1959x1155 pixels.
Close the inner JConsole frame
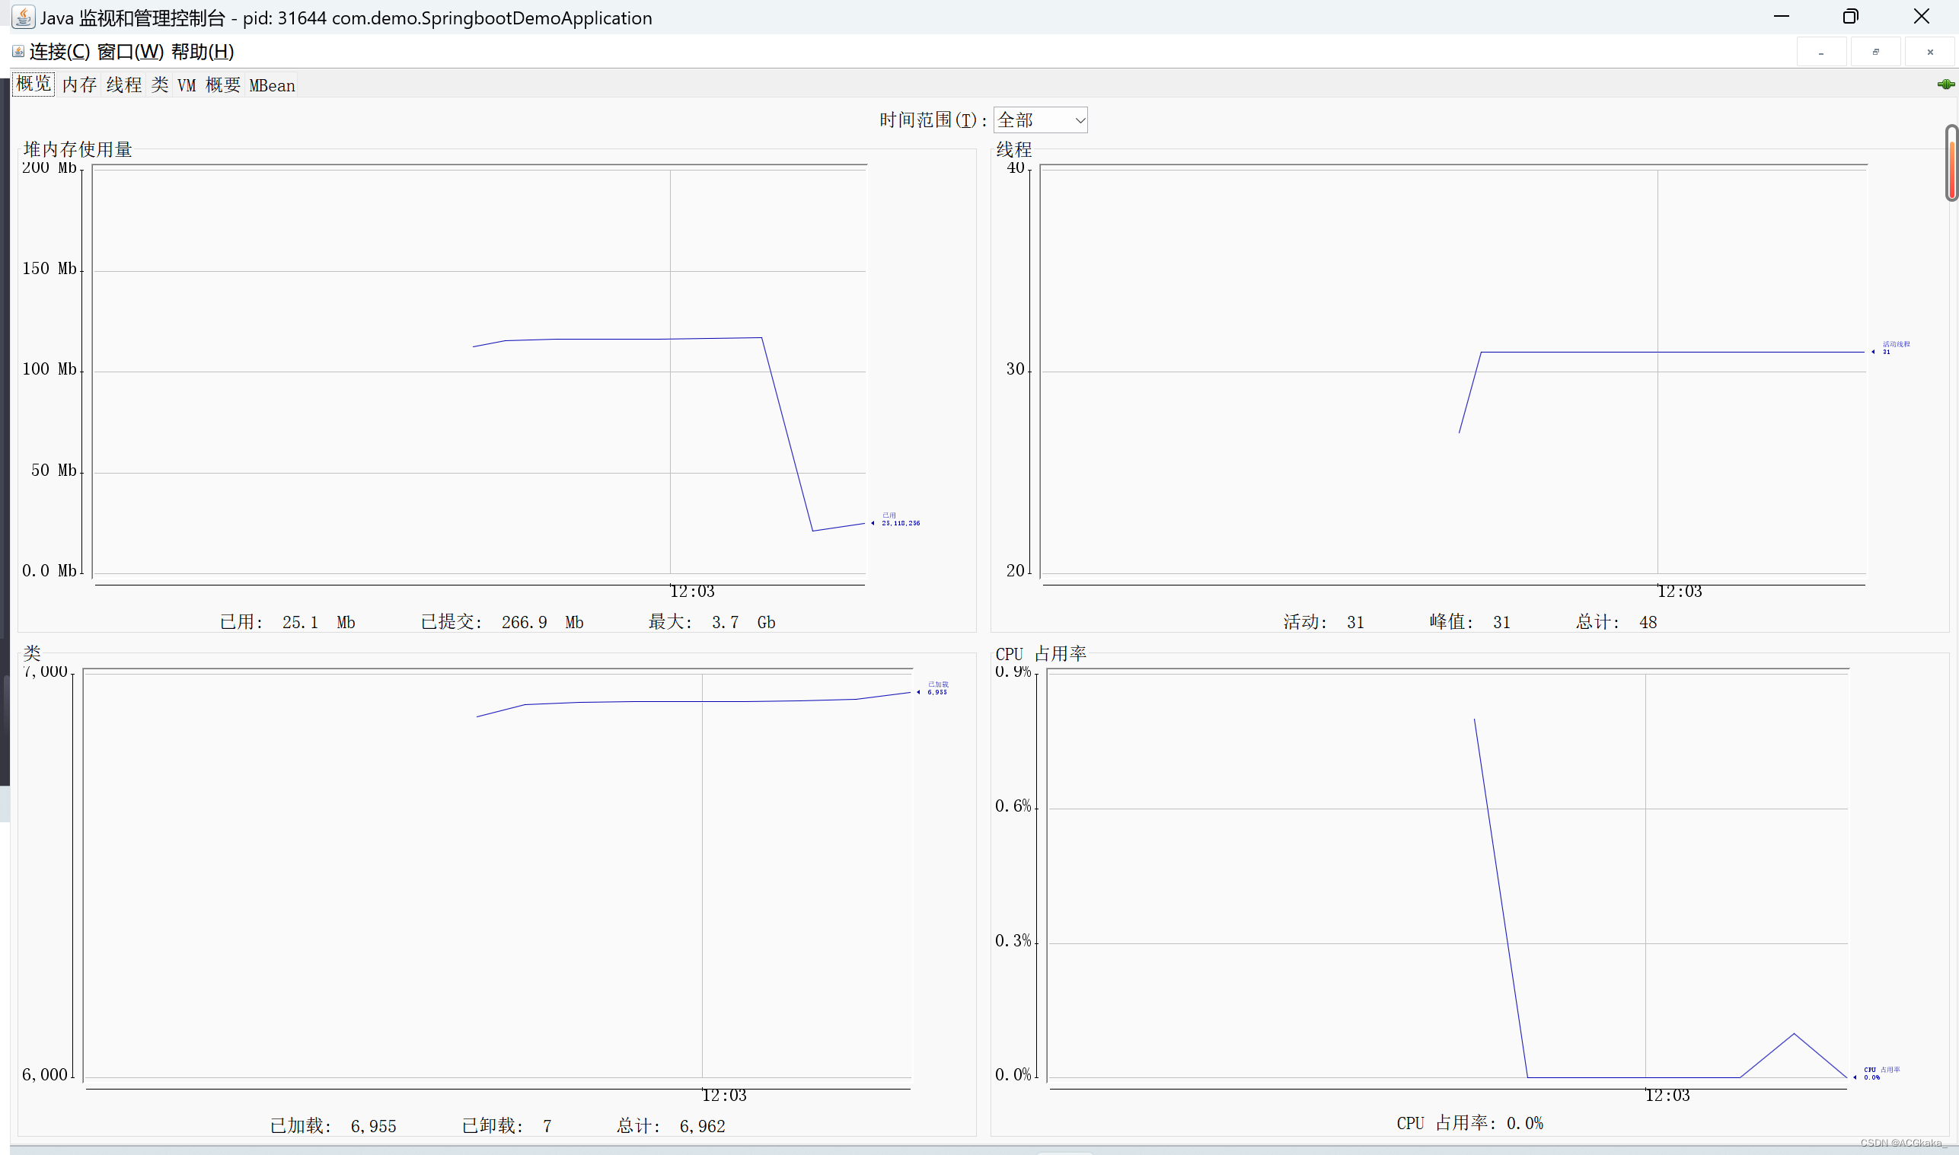pyautogui.click(x=1930, y=52)
